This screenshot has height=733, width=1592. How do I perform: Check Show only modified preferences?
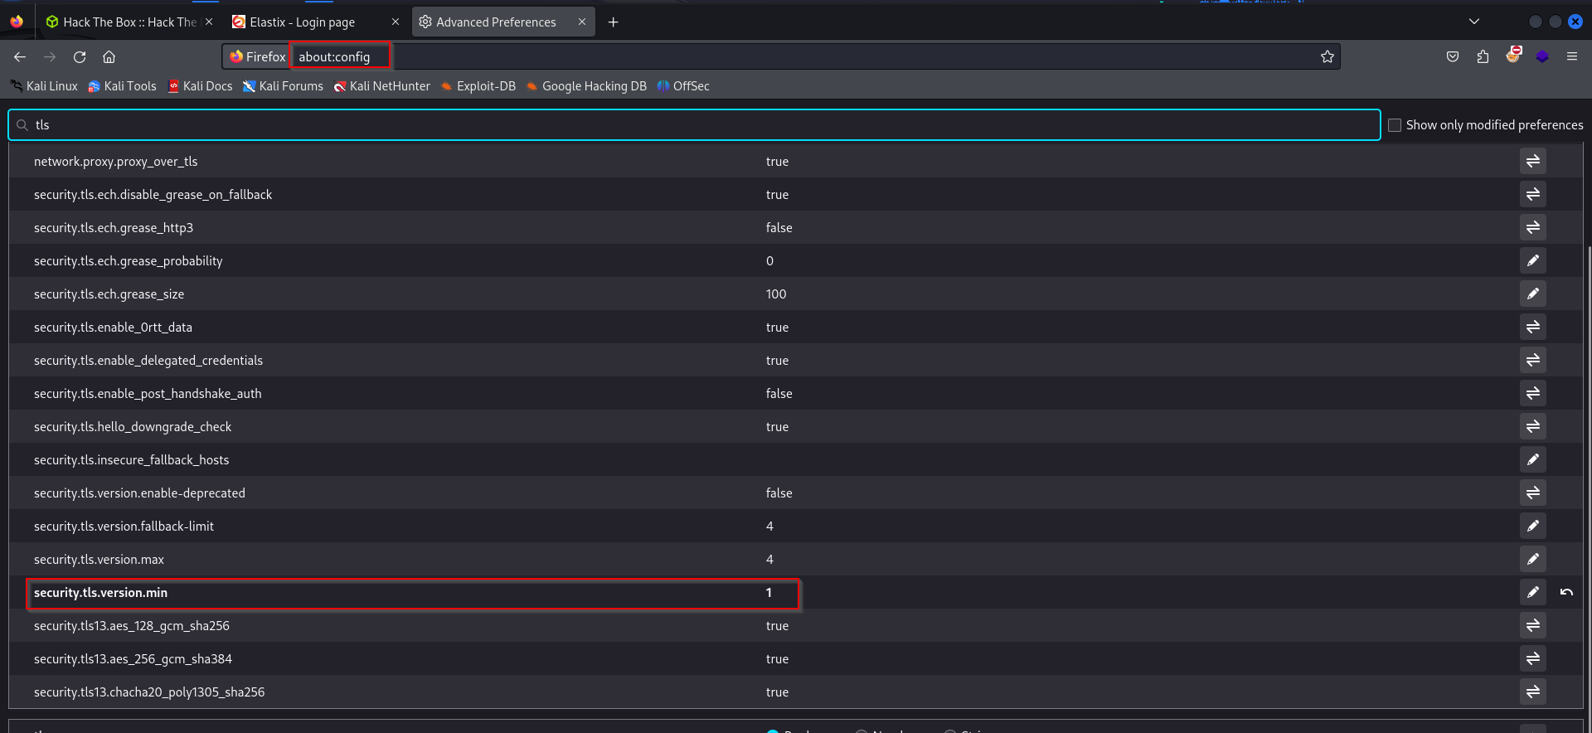pos(1395,125)
